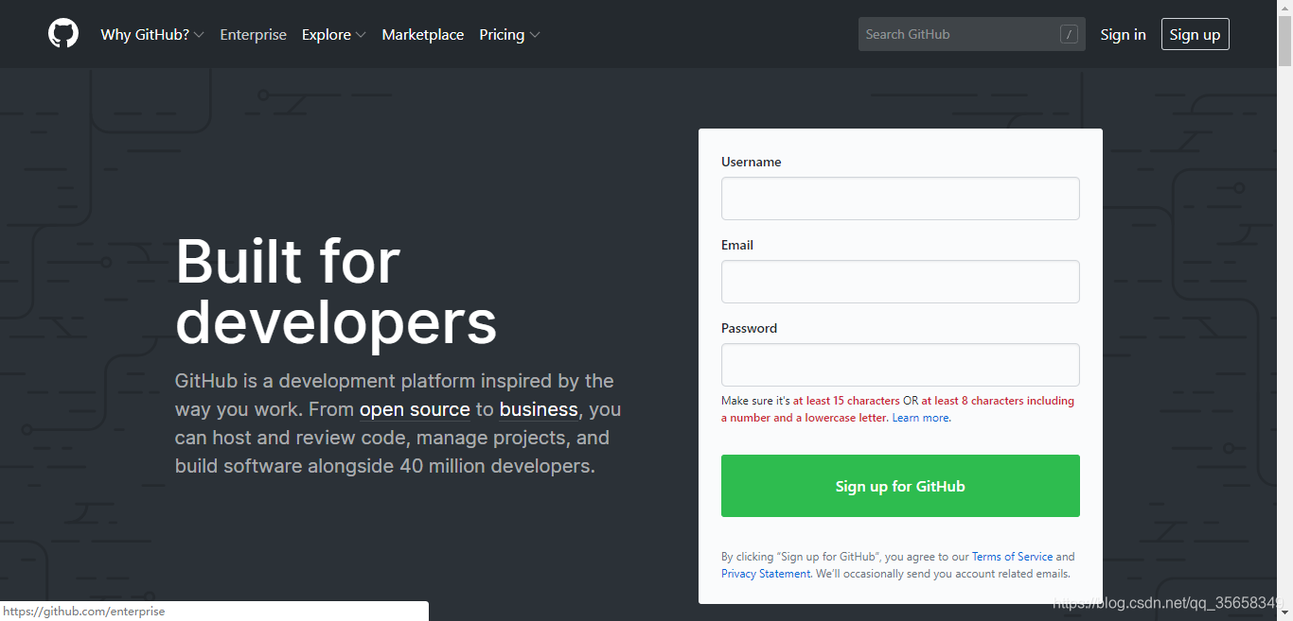The image size is (1293, 621).
Task: Click the Email field label
Action: (737, 245)
